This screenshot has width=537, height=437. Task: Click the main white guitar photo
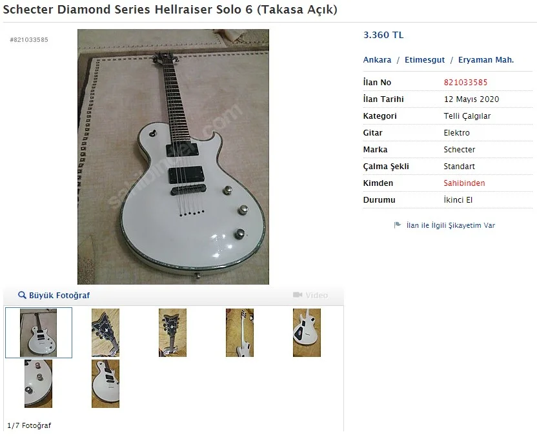173,157
